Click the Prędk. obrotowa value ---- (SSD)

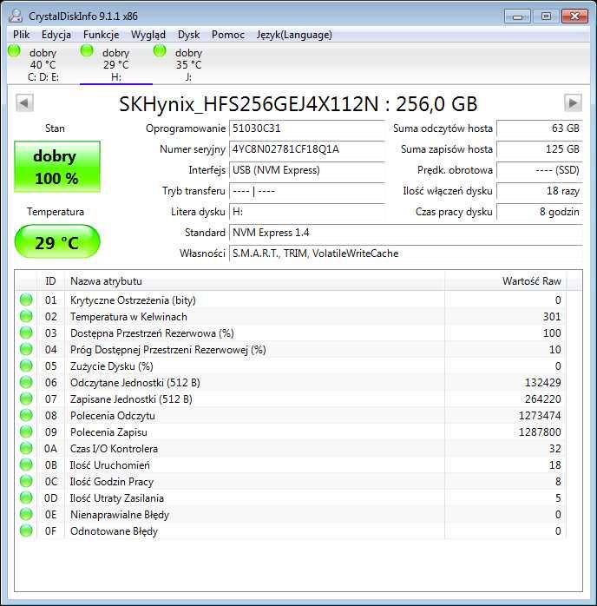540,170
